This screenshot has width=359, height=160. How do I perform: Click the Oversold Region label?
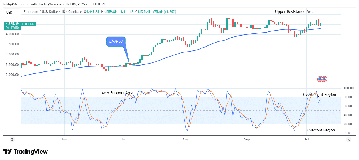coord(321,130)
